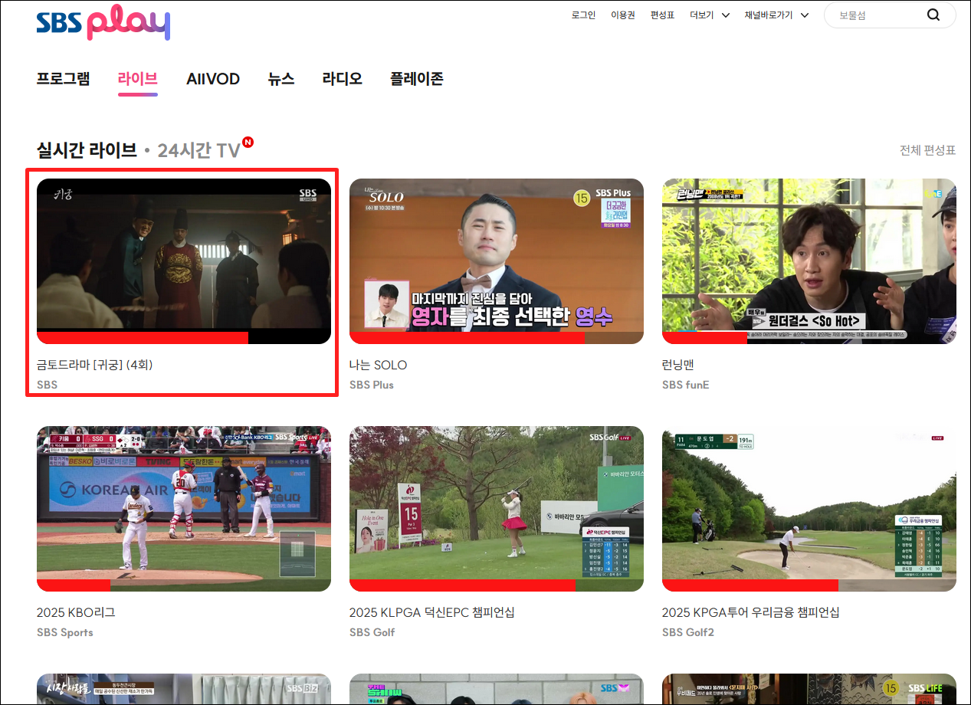Screen dimensions: 971x705
Task: Click title 금토드라마 [귀궁] (4회)
Action: click(x=95, y=365)
